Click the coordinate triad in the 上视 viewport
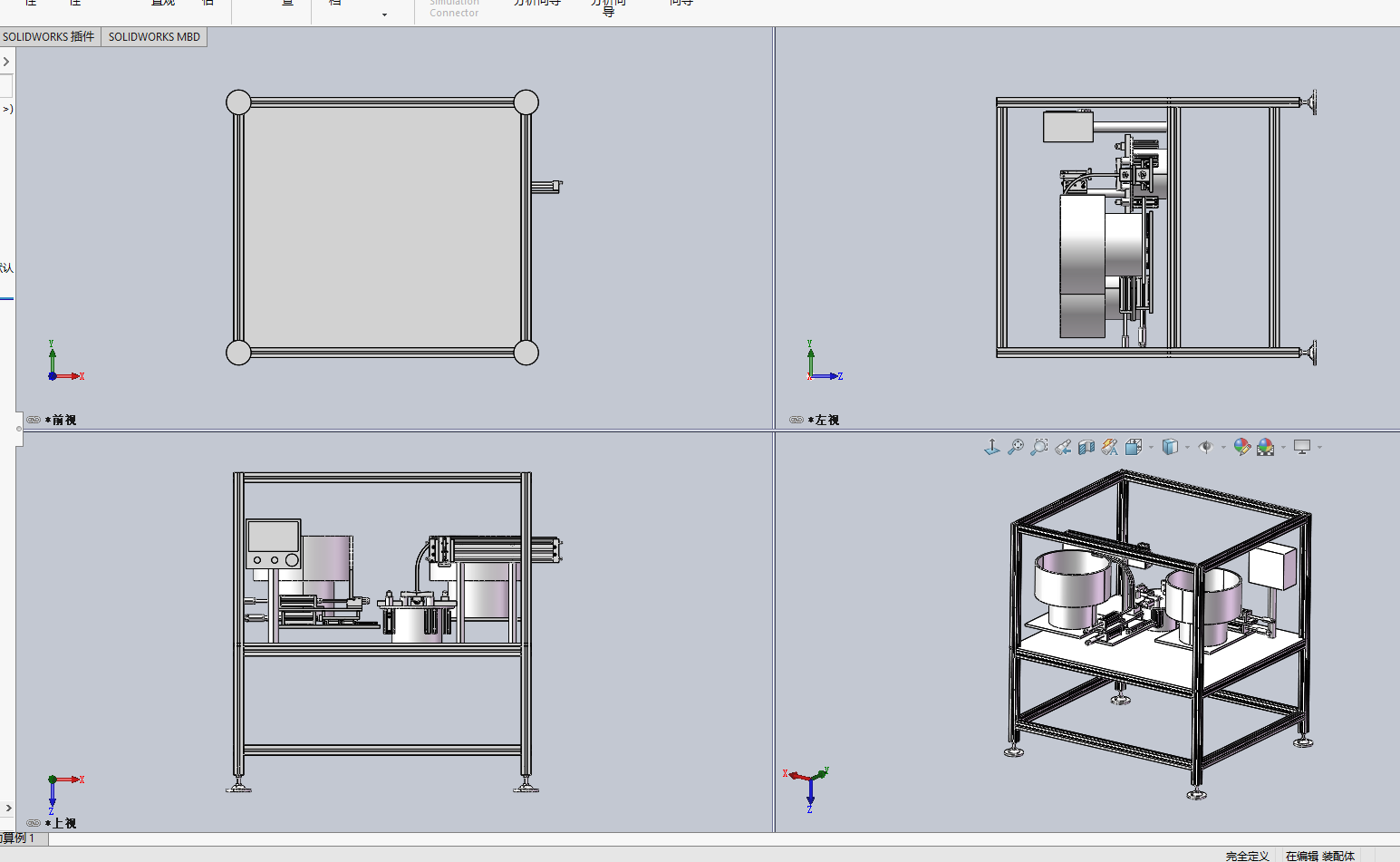This screenshot has width=1400, height=862. click(65, 794)
